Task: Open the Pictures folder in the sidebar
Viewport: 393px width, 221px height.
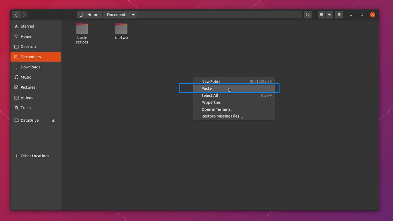Action: (x=28, y=87)
